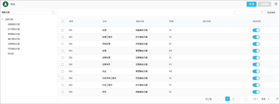Viewport: 280px width, 104px height.
Task: Click the M2 grade cell
Action: click(170, 71)
